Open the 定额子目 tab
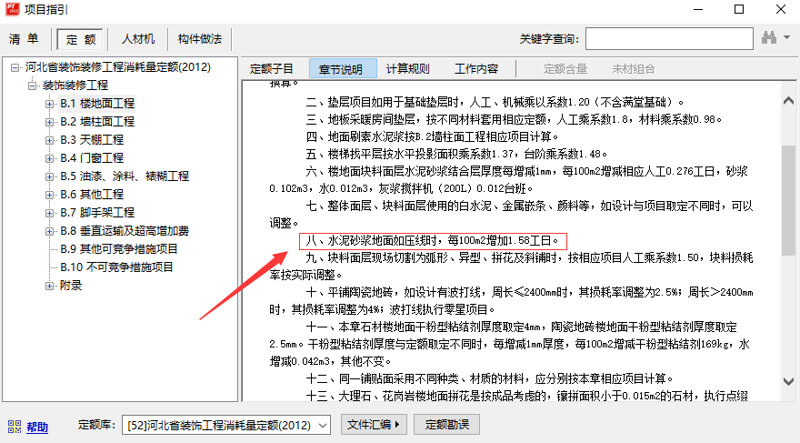This screenshot has height=443, width=800. (272, 69)
